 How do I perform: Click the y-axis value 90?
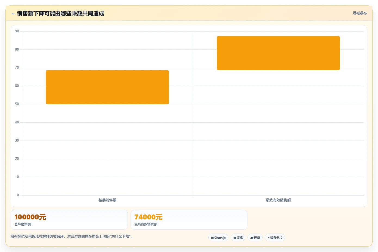(x=17, y=31)
